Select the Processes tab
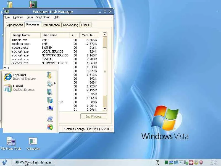 click(x=33, y=24)
